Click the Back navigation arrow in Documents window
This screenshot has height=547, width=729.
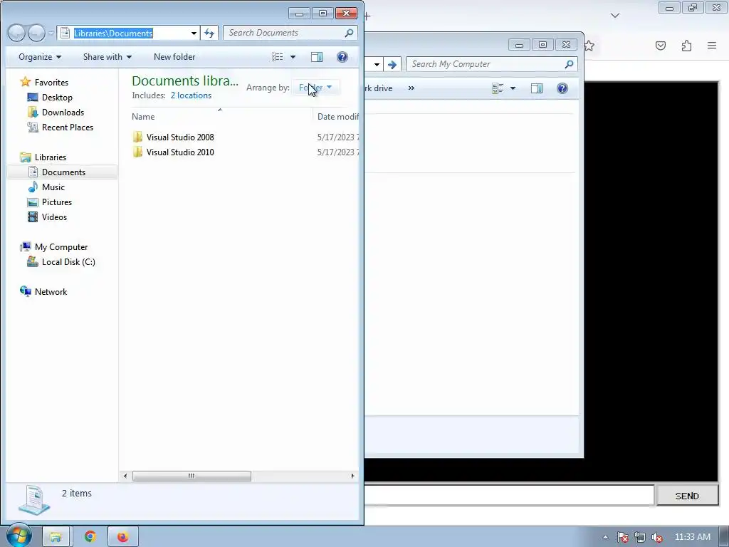tap(16, 33)
